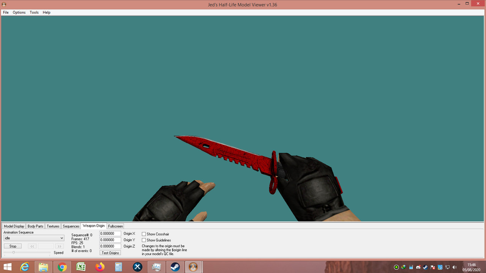Switch to the Fullscreen tab
The image size is (486, 273).
point(115,226)
